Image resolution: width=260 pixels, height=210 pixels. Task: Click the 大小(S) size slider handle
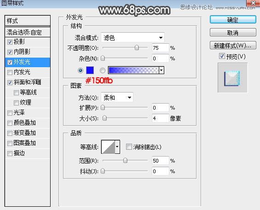point(104,118)
